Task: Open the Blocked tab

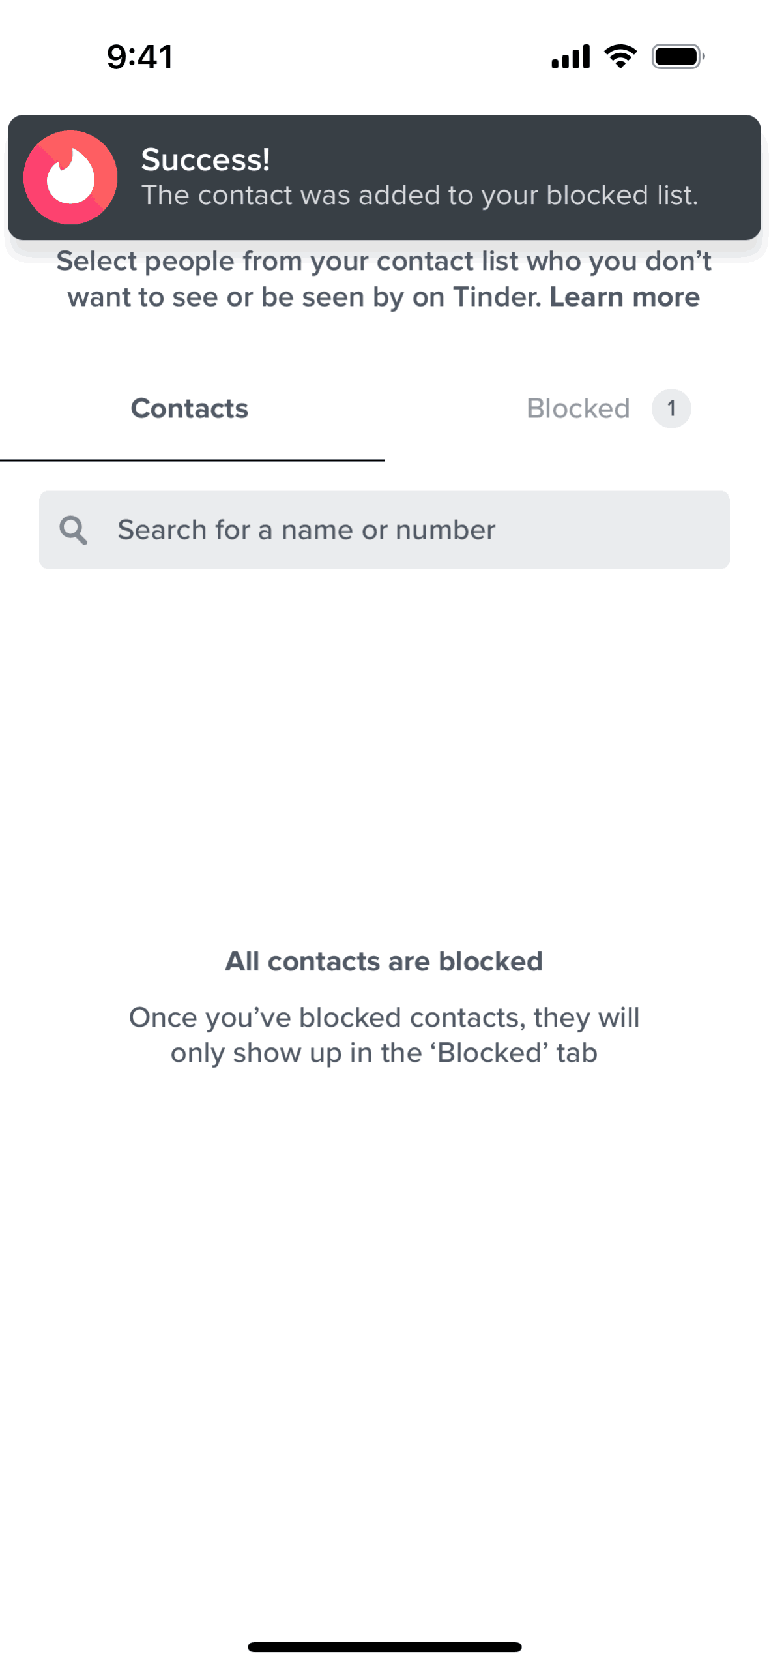Action: coord(578,409)
